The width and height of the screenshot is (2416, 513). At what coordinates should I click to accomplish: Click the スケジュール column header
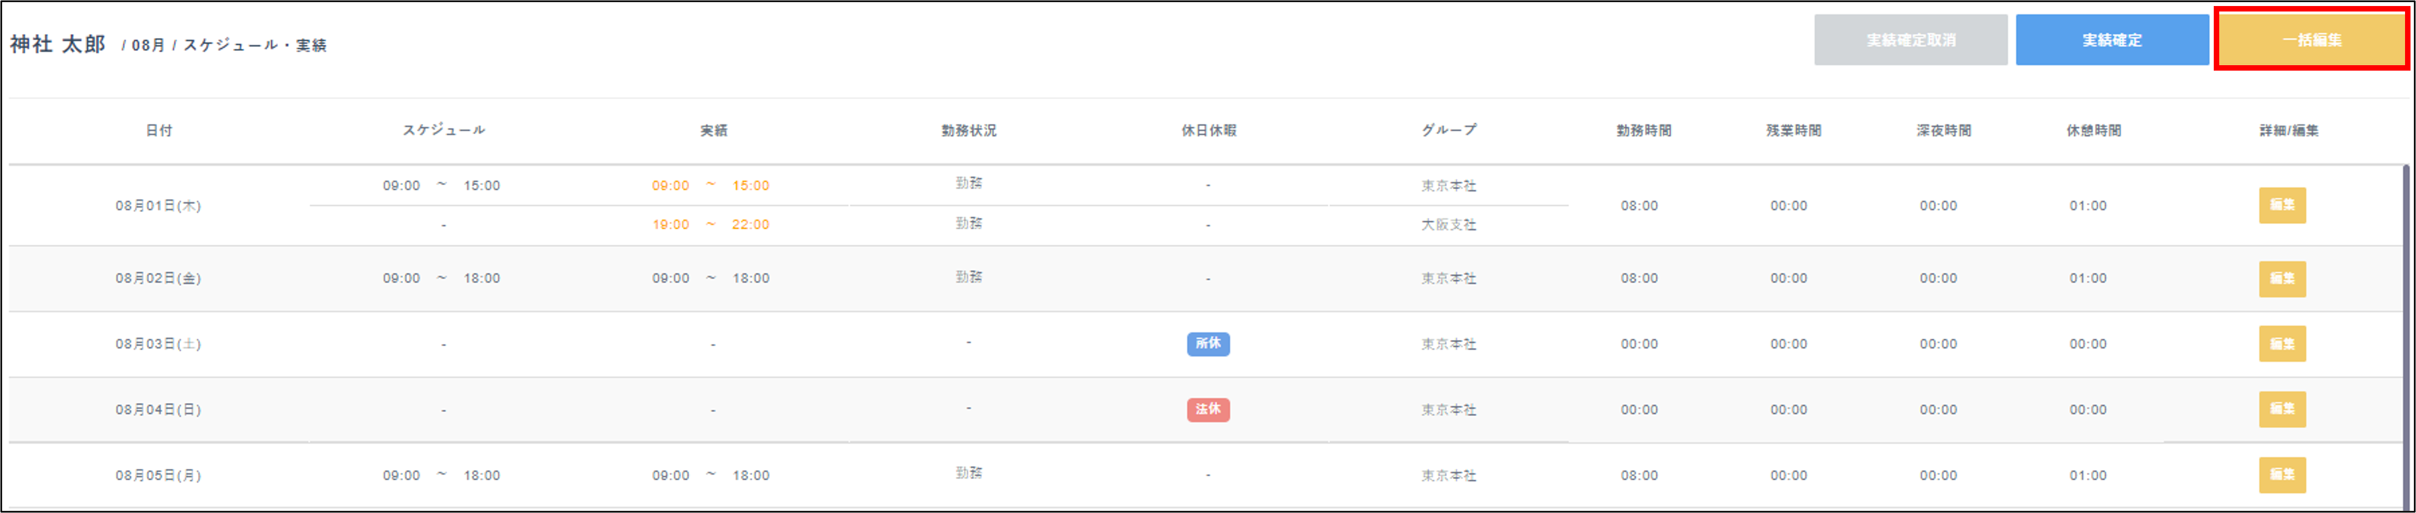(443, 130)
